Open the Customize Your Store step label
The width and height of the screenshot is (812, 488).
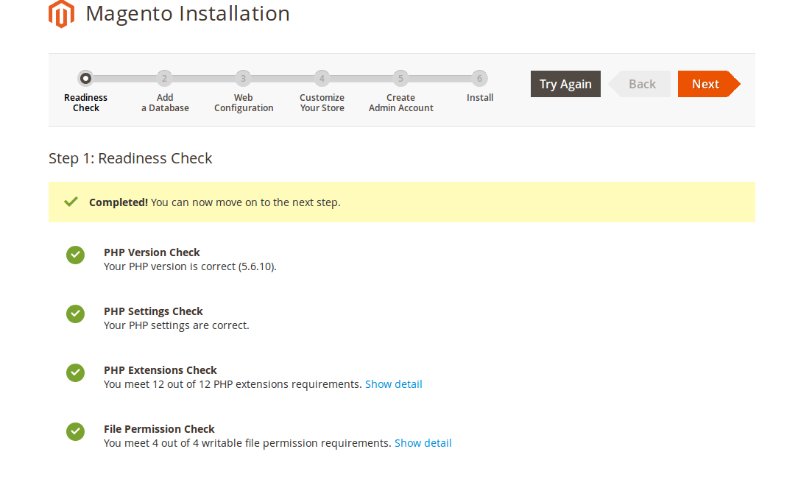click(322, 102)
